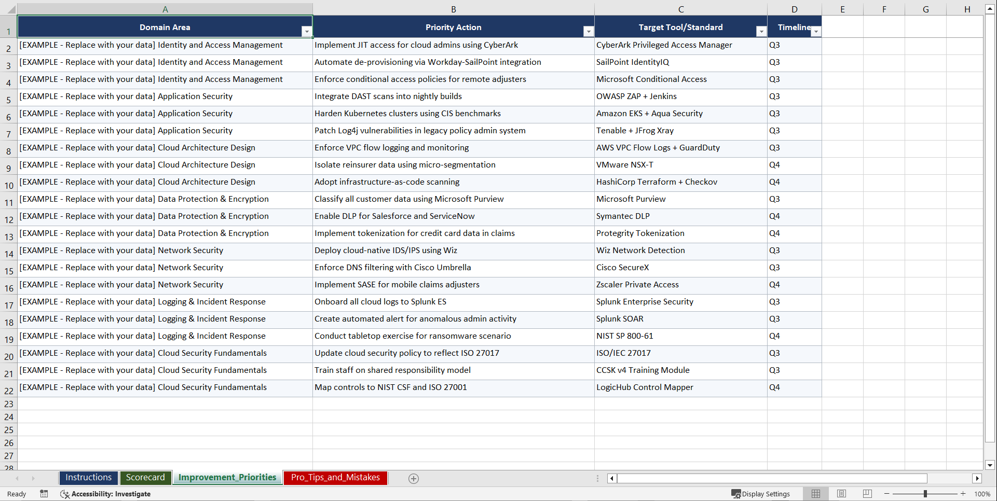The image size is (997, 501).
Task: Open the Priority Action filter dropdown
Action: tap(589, 32)
